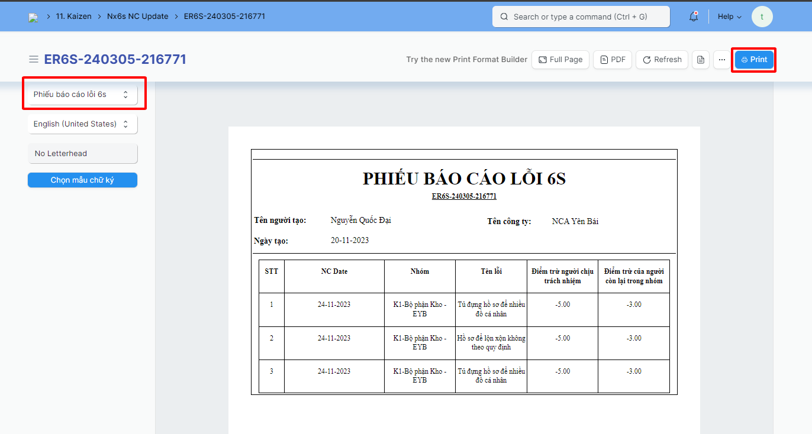Click the home logo in breadcrumb

click(x=33, y=17)
